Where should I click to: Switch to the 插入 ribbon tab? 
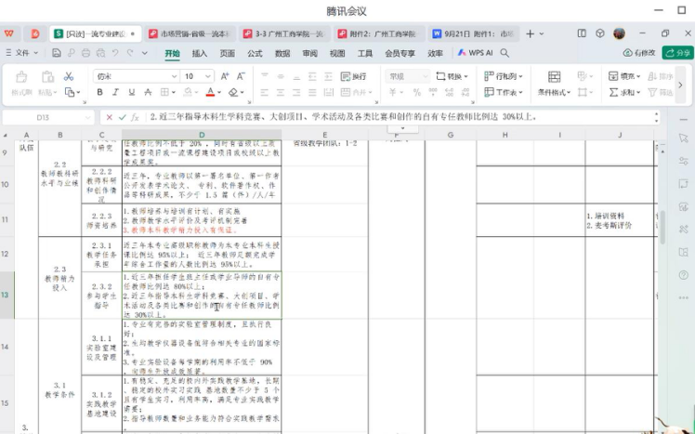199,53
